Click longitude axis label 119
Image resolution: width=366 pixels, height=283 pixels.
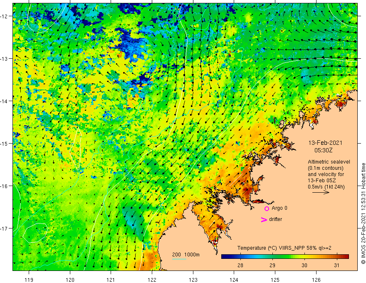pyautogui.click(x=29, y=280)
